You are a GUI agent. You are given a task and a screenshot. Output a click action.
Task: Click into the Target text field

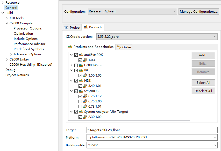point(152,130)
